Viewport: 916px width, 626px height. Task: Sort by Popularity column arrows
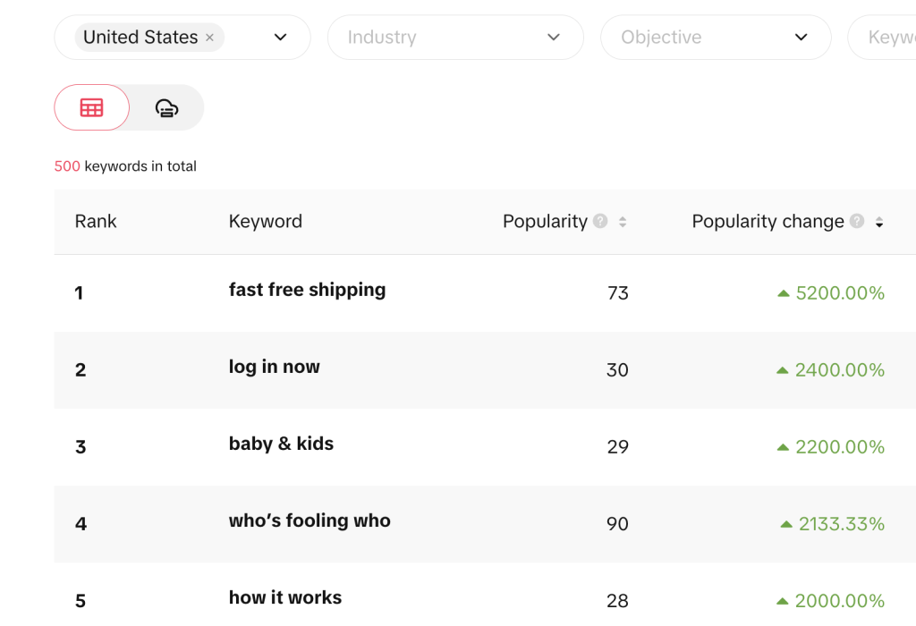pyautogui.click(x=623, y=222)
